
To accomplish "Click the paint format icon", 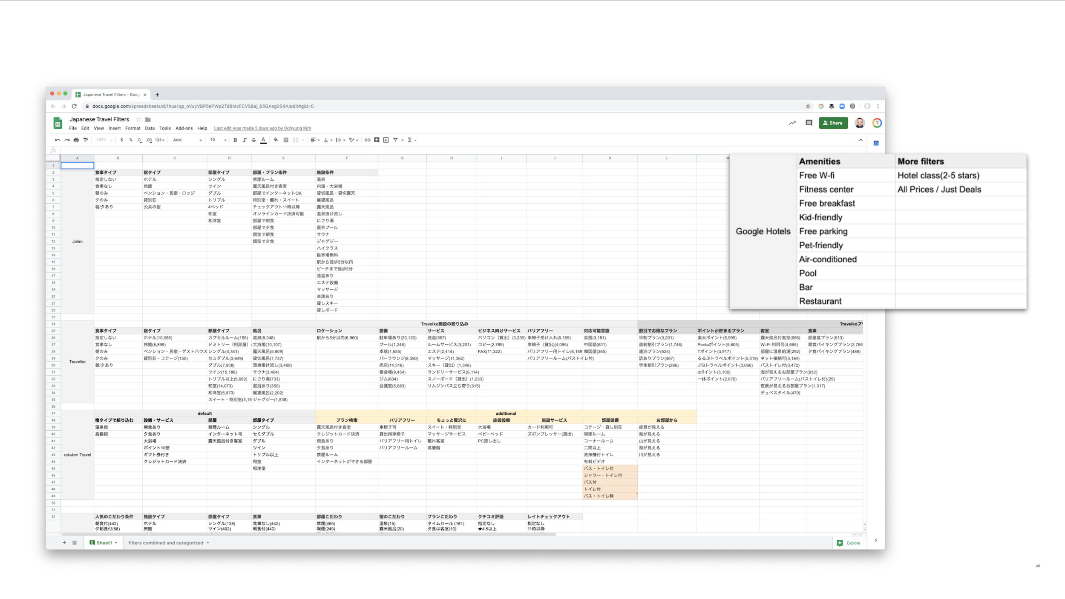I will pyautogui.click(x=86, y=140).
